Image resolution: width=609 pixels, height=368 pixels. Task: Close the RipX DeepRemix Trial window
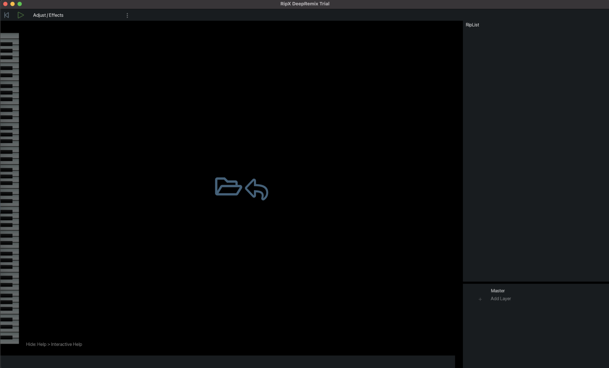pos(5,4)
